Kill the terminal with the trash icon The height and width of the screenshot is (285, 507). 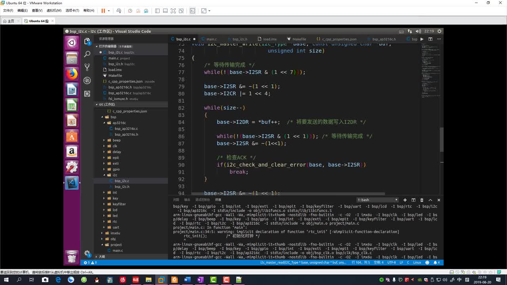pos(422,200)
